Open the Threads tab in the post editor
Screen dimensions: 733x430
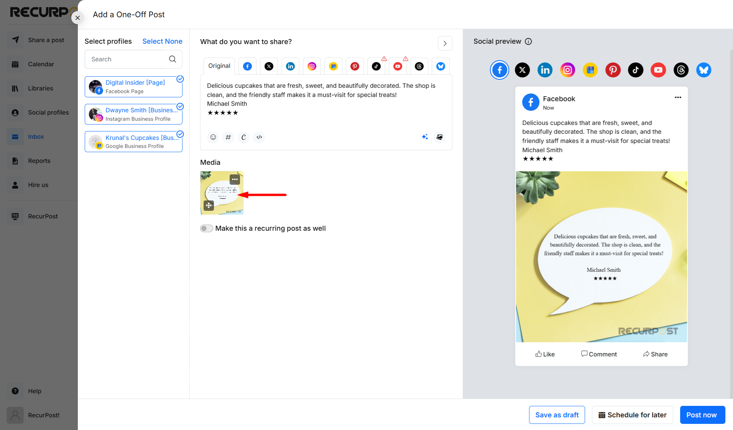(419, 66)
